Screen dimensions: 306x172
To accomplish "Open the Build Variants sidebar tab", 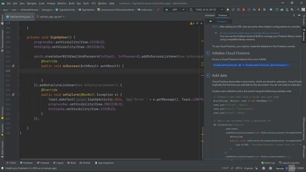I will click(2, 149).
